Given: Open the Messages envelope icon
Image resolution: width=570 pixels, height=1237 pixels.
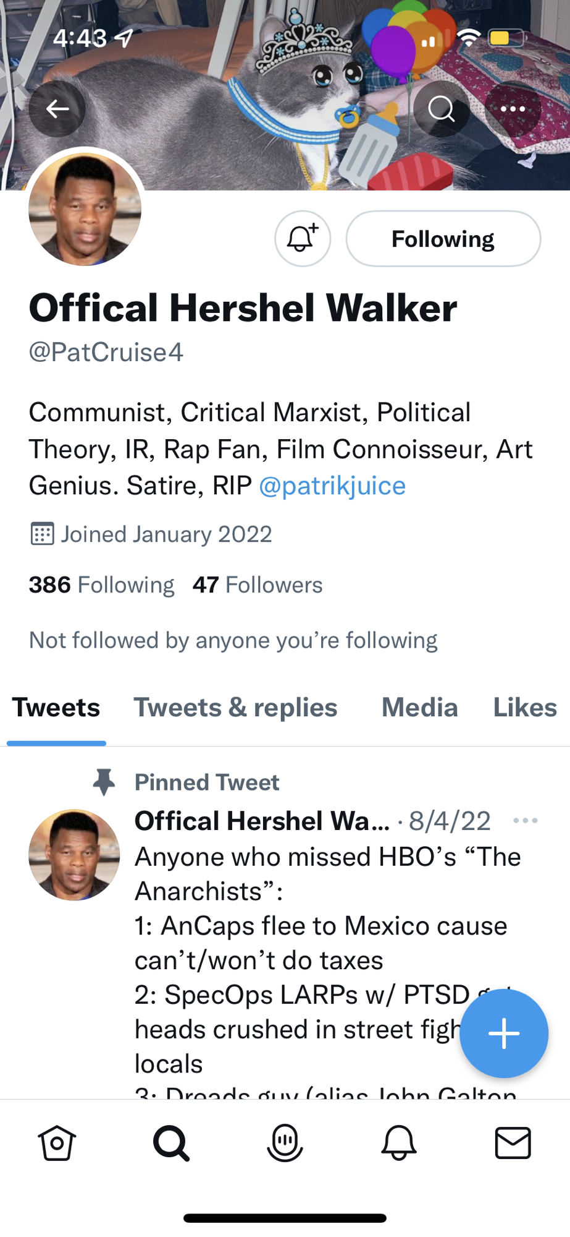Looking at the screenshot, I should (513, 1142).
